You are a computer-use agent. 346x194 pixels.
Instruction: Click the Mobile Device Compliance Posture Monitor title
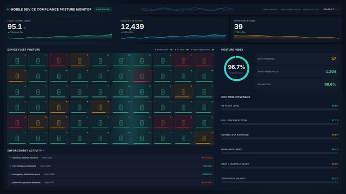pos(51,10)
